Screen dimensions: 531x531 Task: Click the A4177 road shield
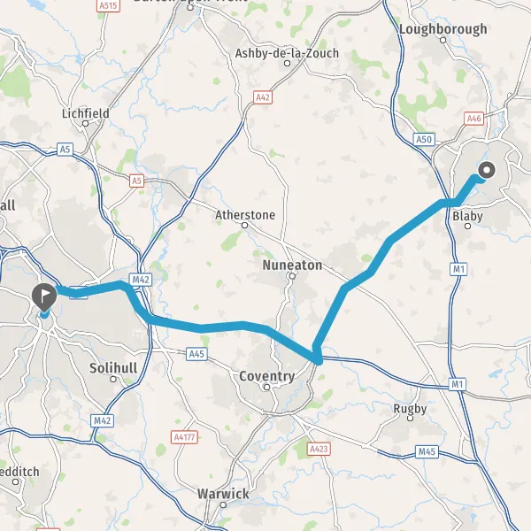(184, 437)
